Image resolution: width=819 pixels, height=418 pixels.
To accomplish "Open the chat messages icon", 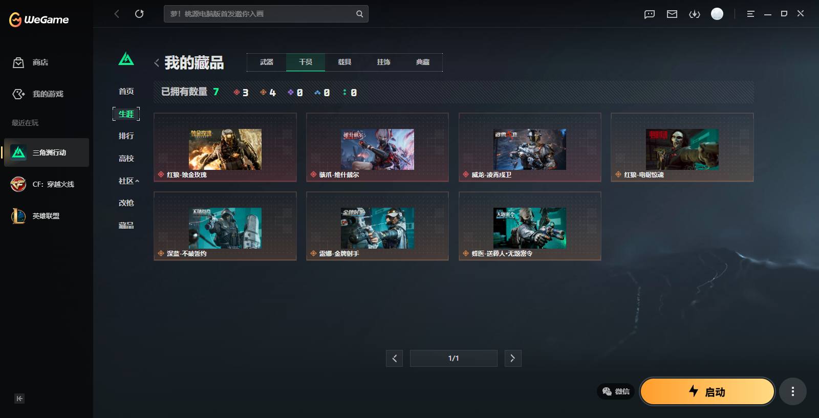I will coord(650,14).
